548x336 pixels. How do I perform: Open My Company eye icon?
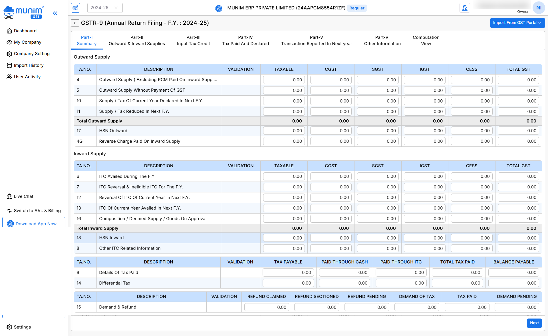click(9, 42)
